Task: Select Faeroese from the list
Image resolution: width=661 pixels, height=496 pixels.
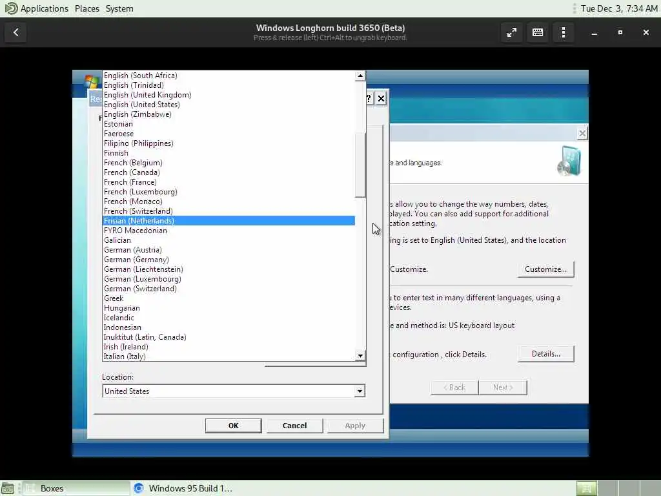Action: coord(229,134)
